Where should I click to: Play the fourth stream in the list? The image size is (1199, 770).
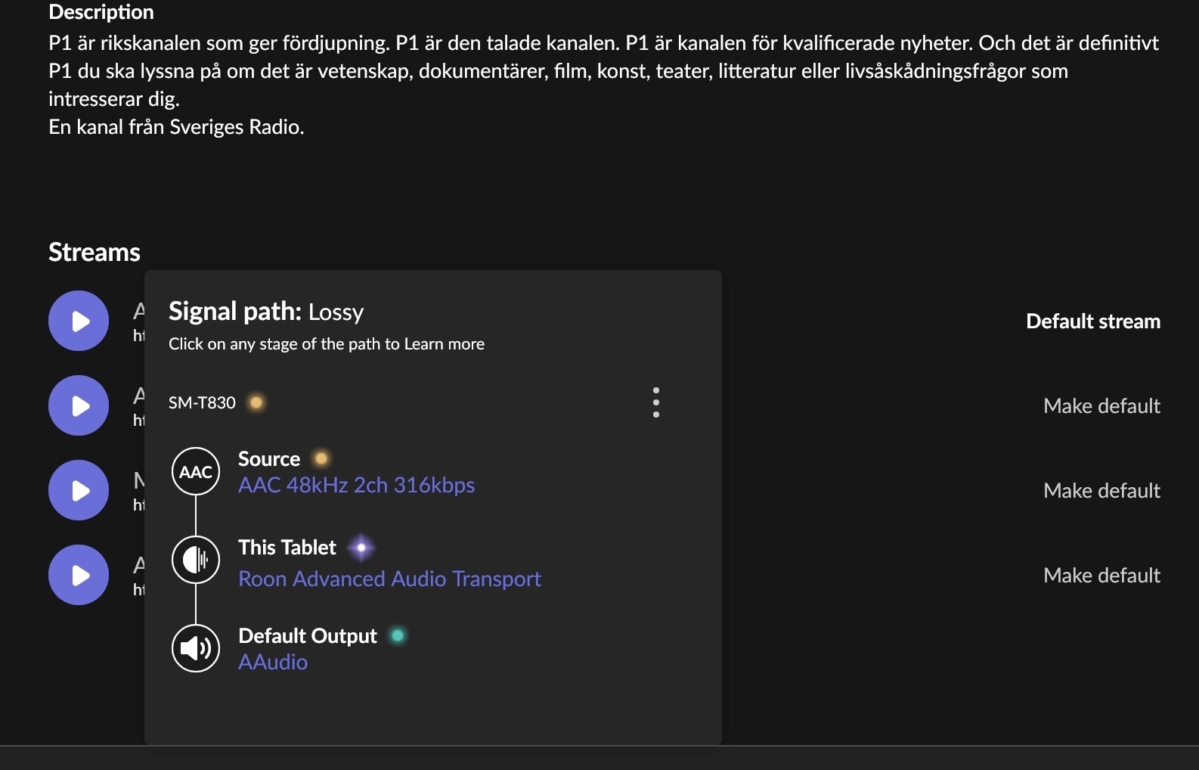coord(79,575)
